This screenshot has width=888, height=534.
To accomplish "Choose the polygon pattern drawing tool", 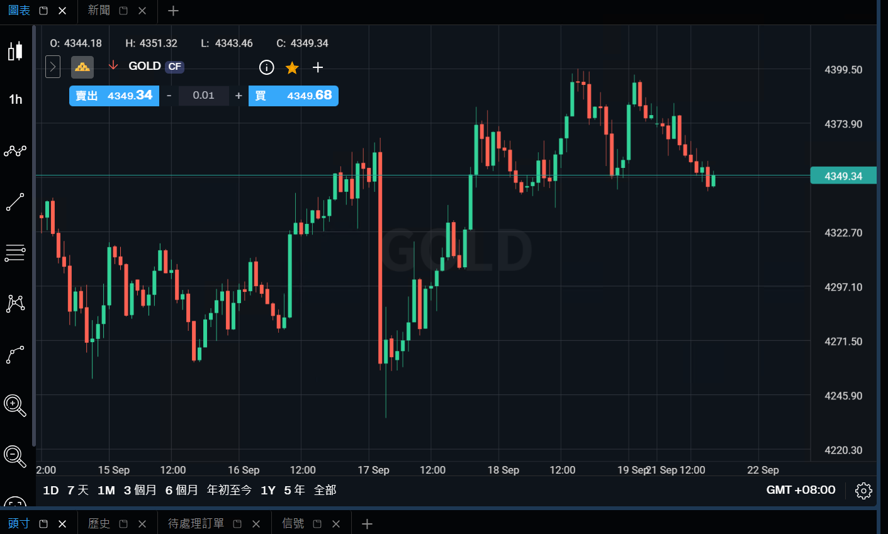I will [x=15, y=304].
